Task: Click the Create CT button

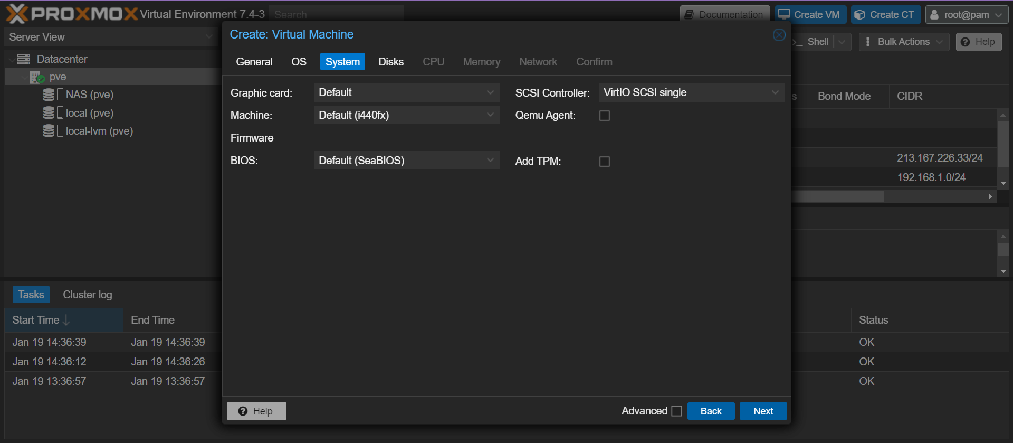Action: pyautogui.click(x=886, y=15)
